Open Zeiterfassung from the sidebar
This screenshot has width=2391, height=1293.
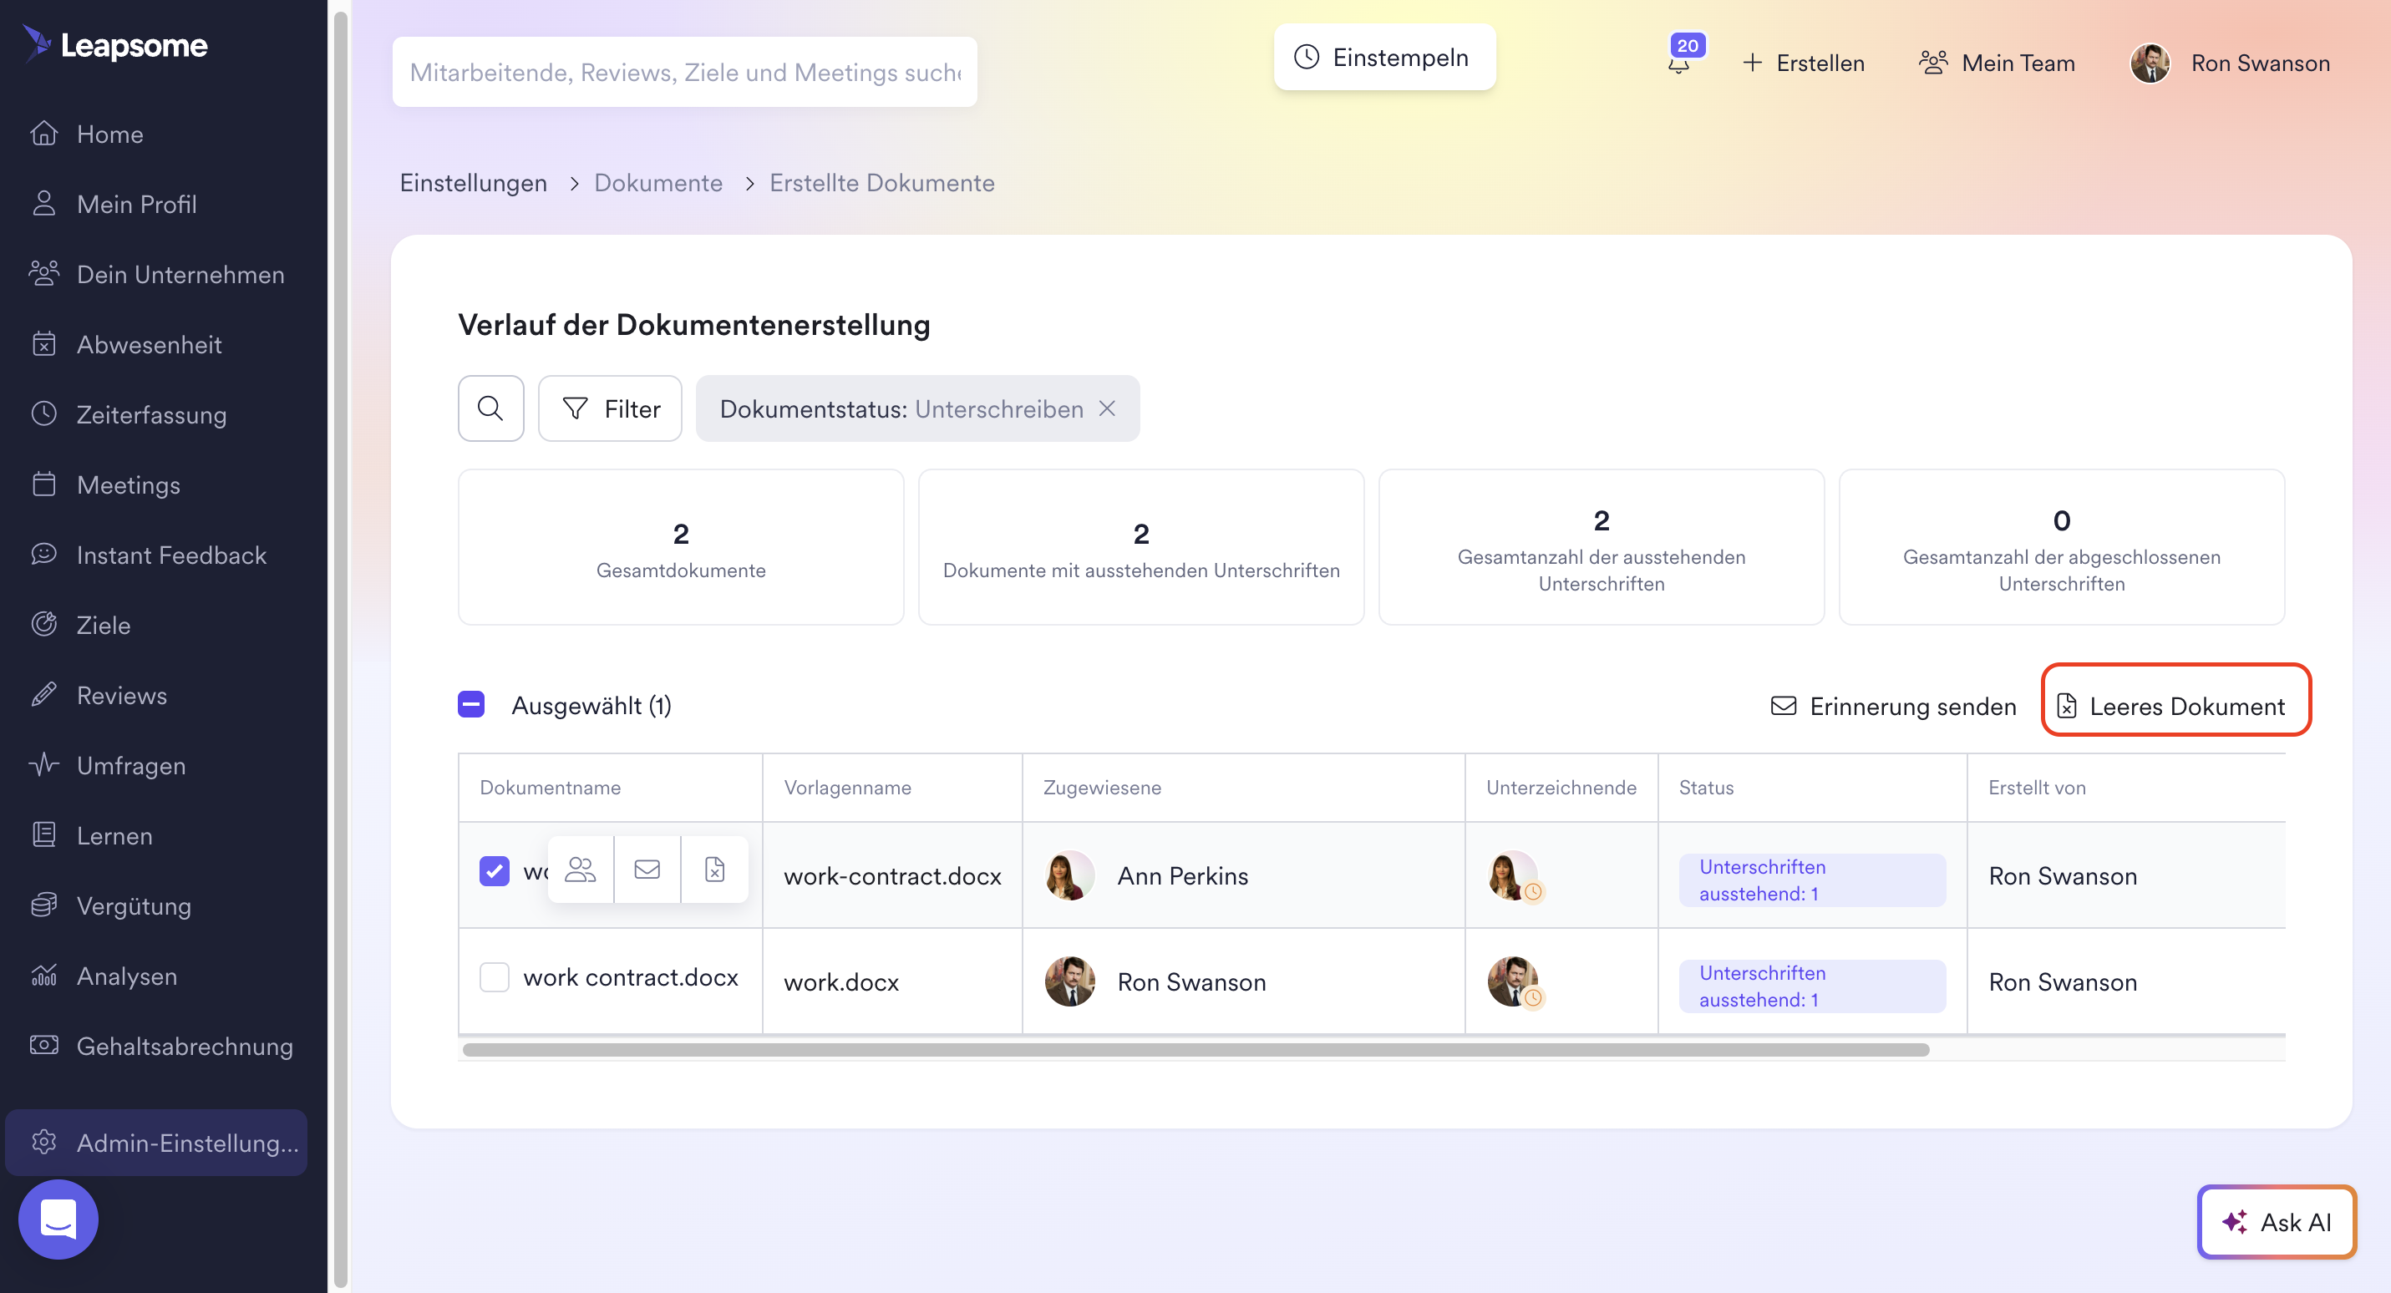[151, 415]
